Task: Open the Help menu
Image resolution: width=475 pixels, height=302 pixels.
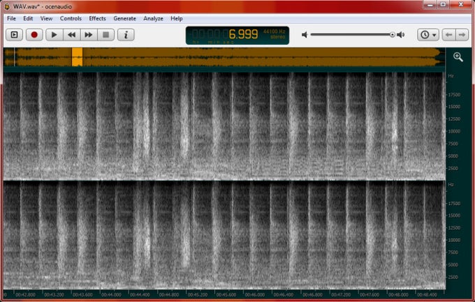Action: tap(176, 18)
